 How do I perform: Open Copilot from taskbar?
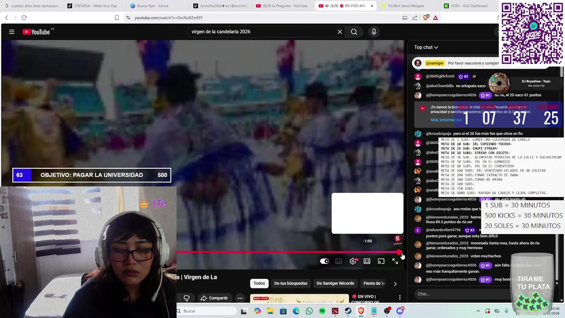coord(257,311)
